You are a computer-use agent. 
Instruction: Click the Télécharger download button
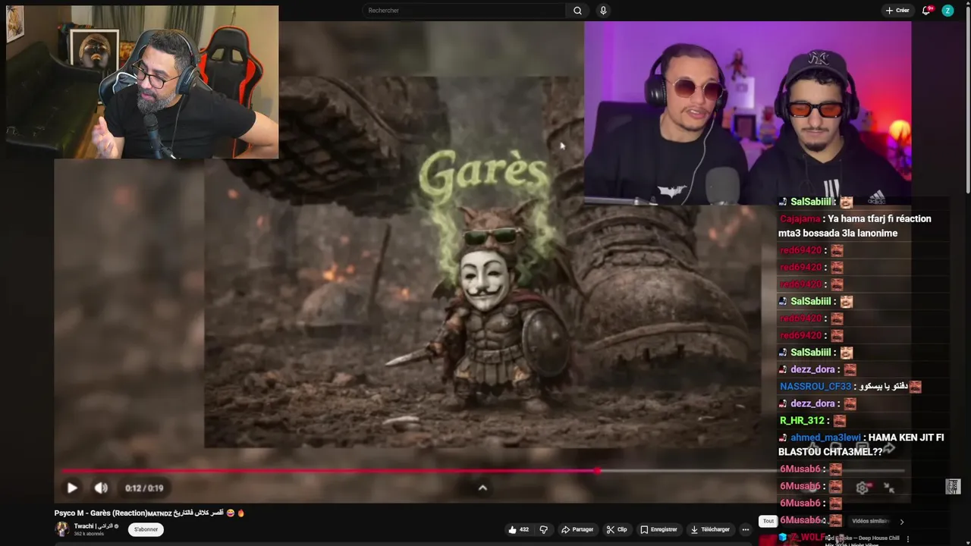pyautogui.click(x=711, y=529)
